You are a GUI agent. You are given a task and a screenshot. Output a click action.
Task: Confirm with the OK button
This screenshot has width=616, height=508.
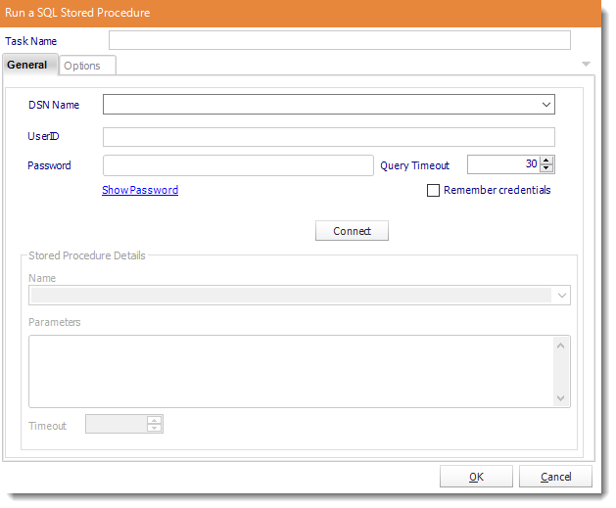pos(476,477)
